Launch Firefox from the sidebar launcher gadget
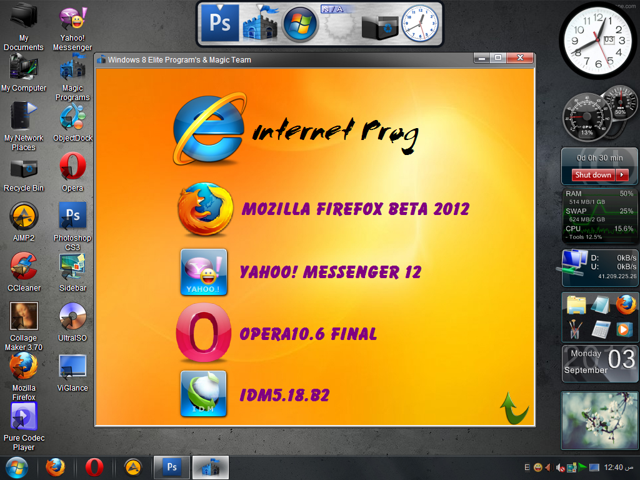The height and width of the screenshot is (480, 640). 626,304
